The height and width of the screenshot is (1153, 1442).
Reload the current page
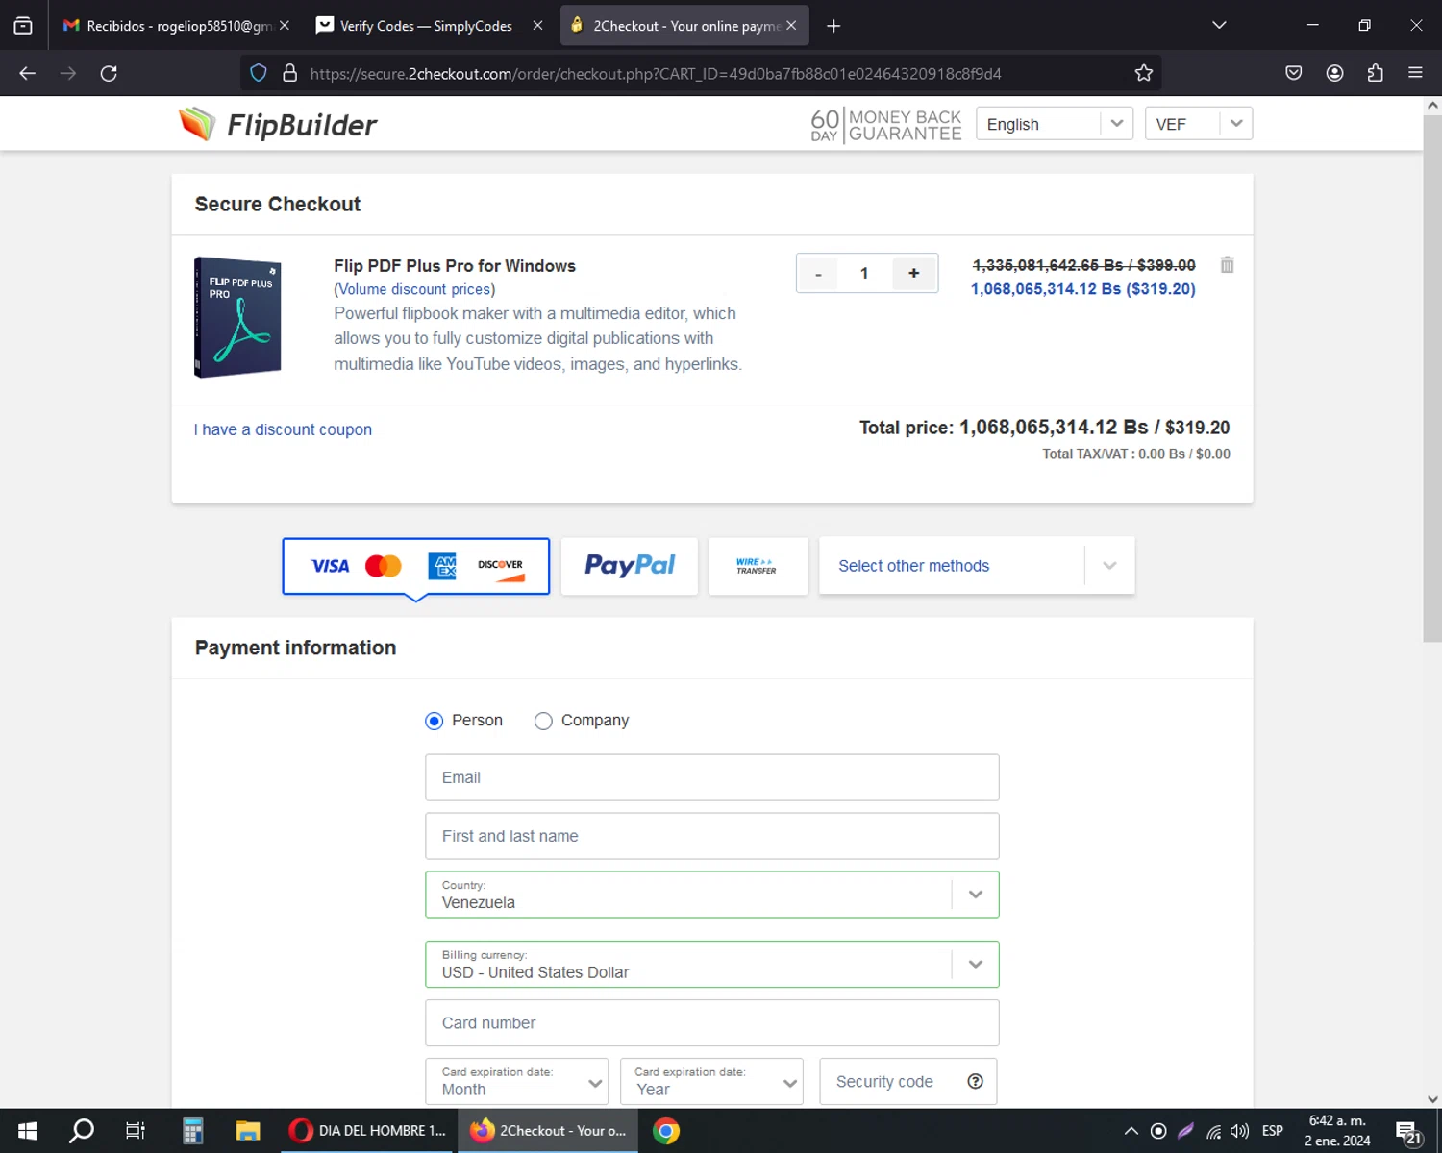(109, 73)
